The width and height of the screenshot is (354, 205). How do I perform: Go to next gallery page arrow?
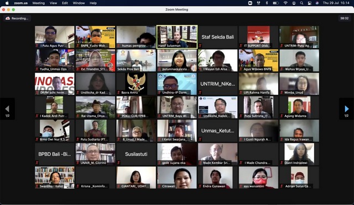pos(347,109)
